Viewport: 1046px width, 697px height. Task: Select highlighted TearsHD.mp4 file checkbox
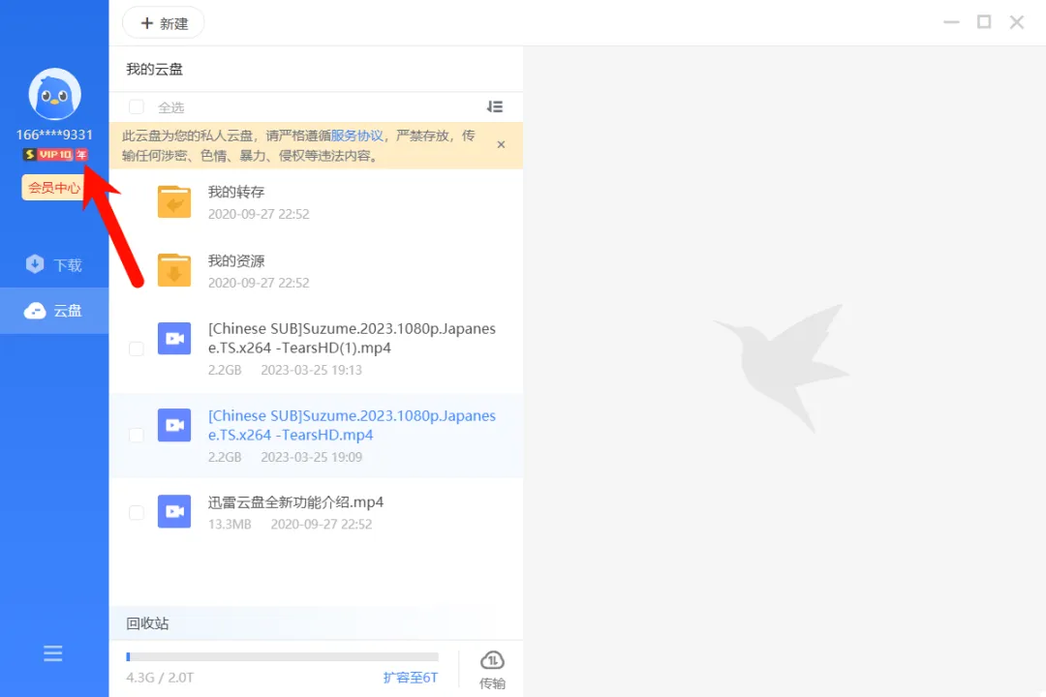[x=137, y=436]
